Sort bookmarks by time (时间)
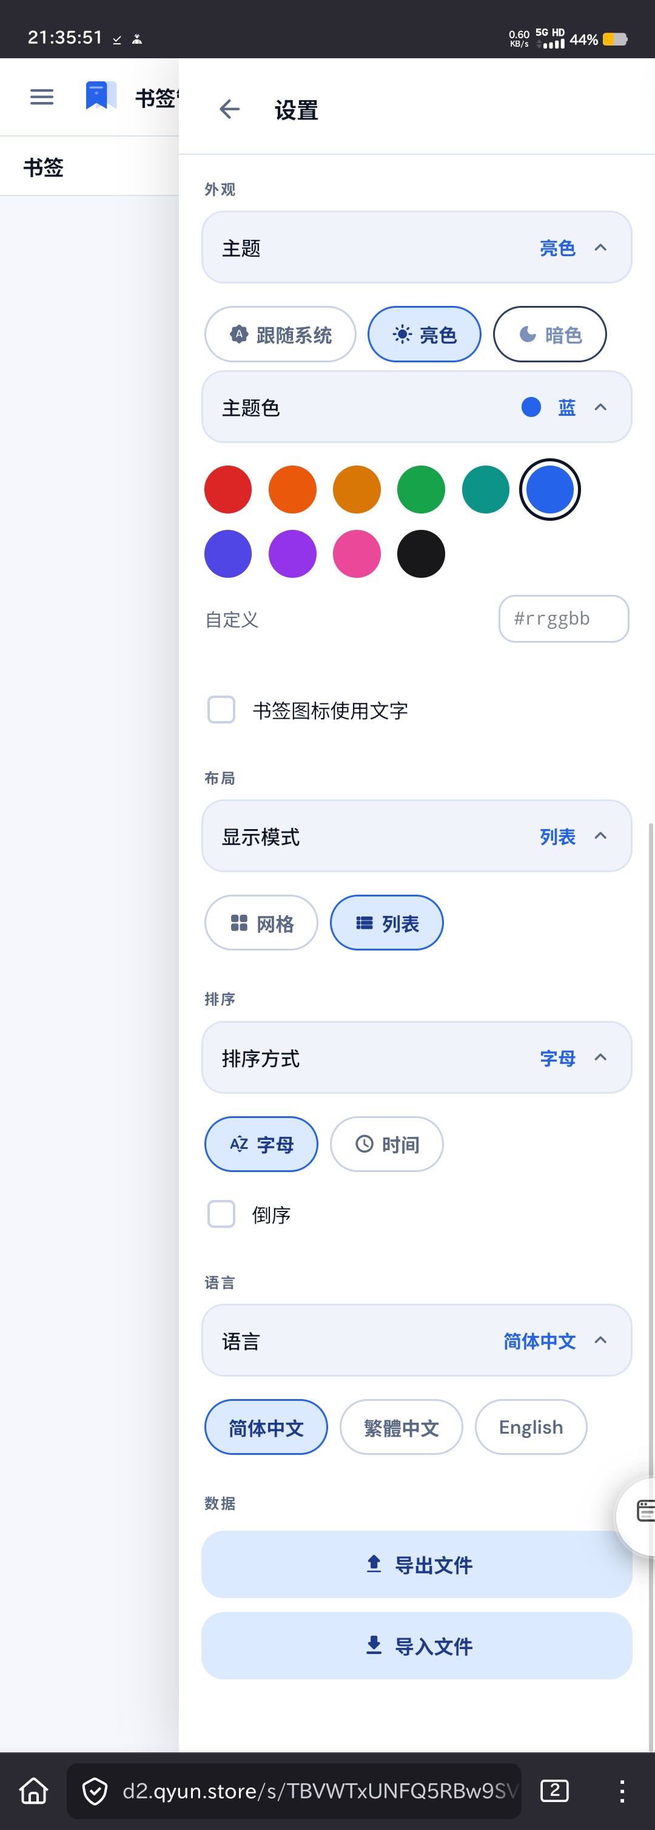Viewport: 655px width, 1830px height. point(387,1144)
